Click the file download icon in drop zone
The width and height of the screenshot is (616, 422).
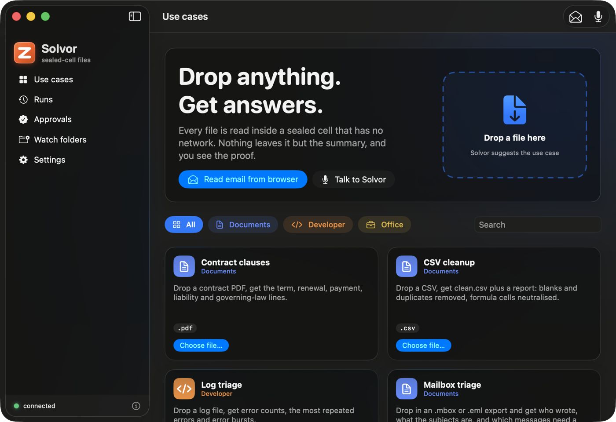(515, 110)
